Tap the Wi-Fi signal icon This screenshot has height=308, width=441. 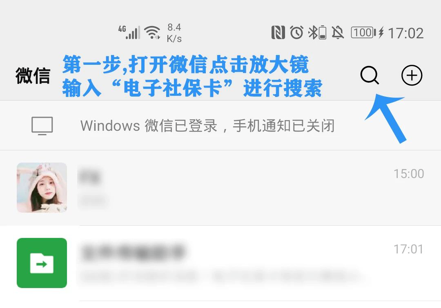click(x=152, y=33)
